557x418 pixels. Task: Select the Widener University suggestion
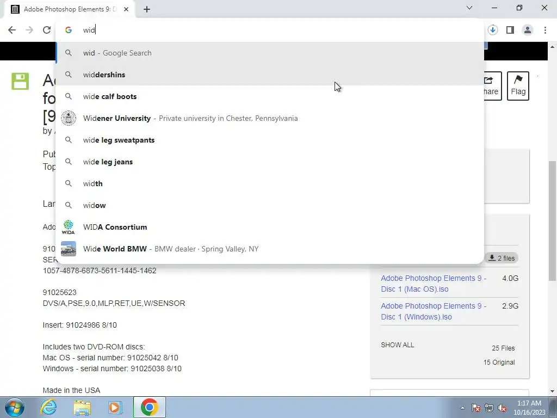click(270, 118)
